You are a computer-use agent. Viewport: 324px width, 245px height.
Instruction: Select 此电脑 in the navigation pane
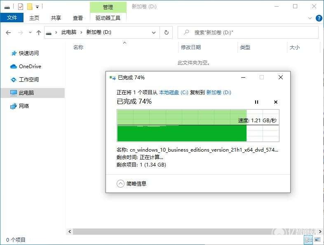click(33, 93)
